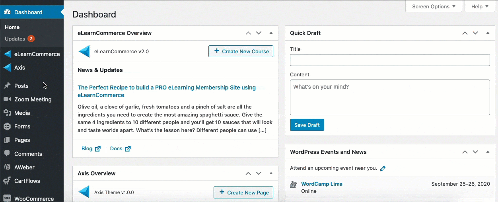Move Axis Overview panel down
498x202 pixels.
(x=259, y=173)
